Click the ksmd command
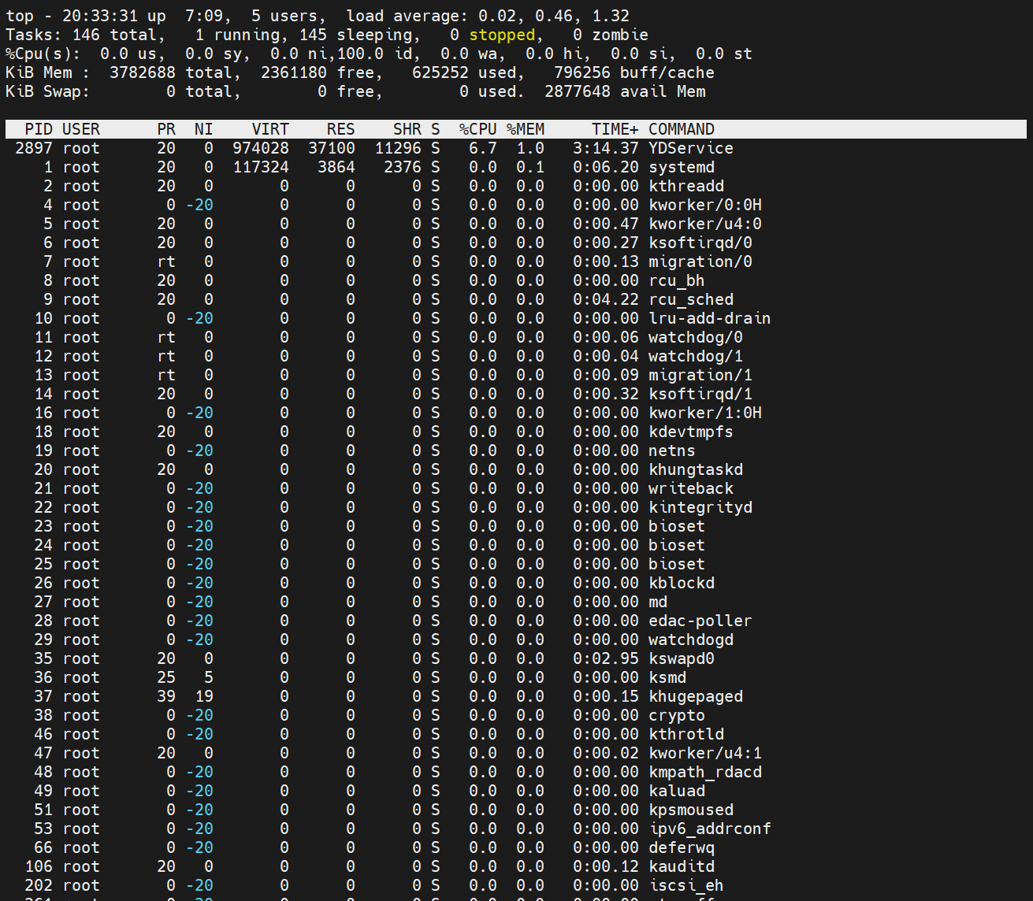The width and height of the screenshot is (1033, 901). pos(667,677)
